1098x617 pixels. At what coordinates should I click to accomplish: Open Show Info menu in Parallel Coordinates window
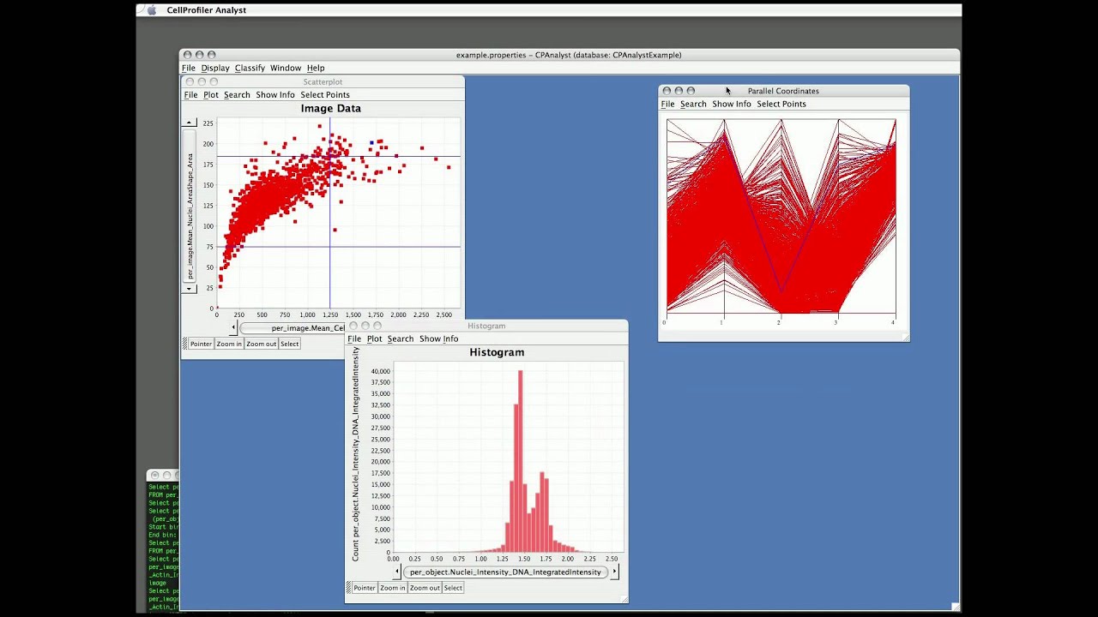click(732, 104)
